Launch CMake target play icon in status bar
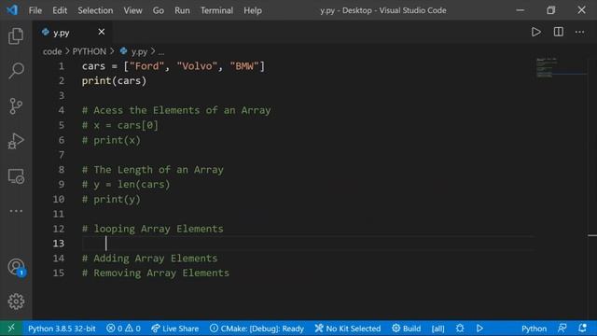 coord(479,328)
